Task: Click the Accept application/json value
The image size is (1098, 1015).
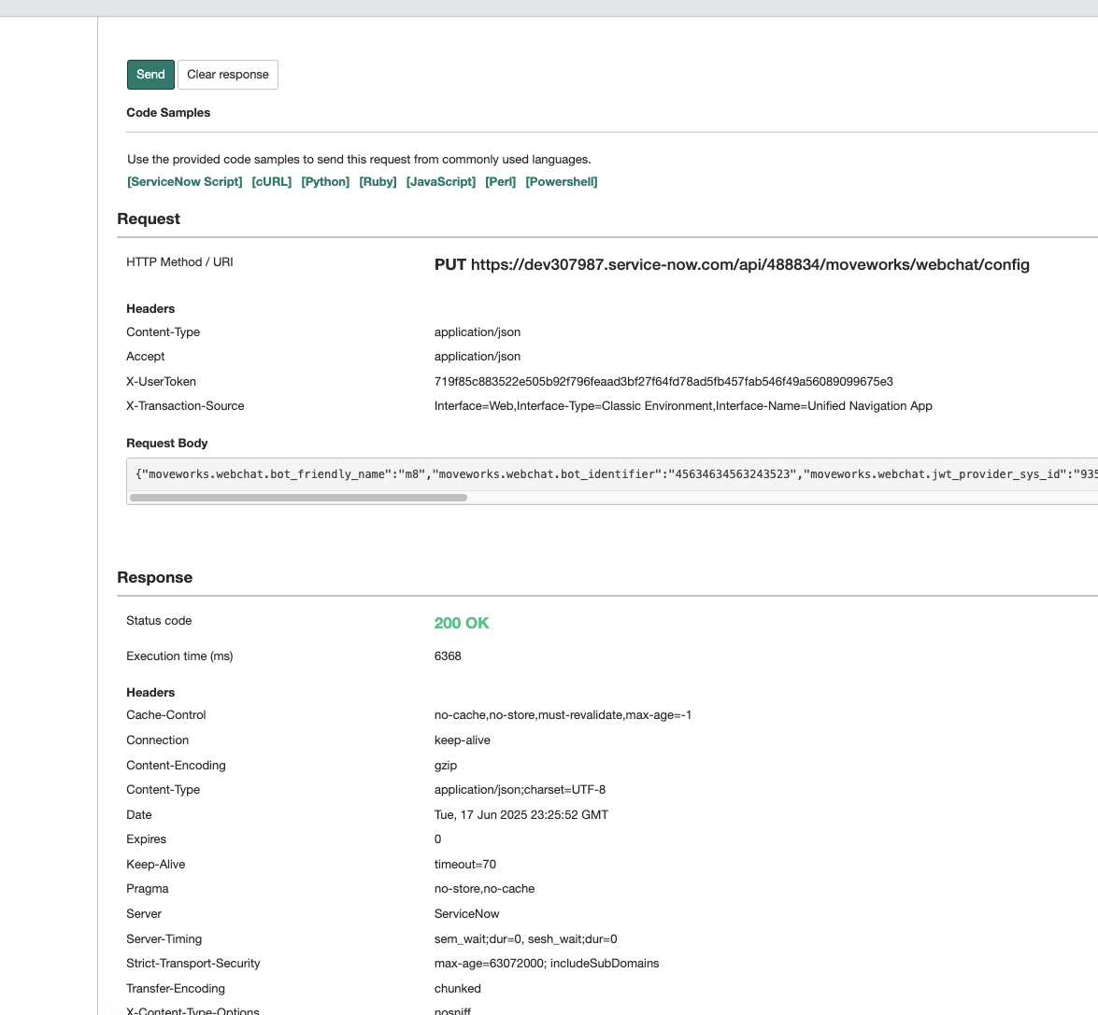Action: click(478, 357)
